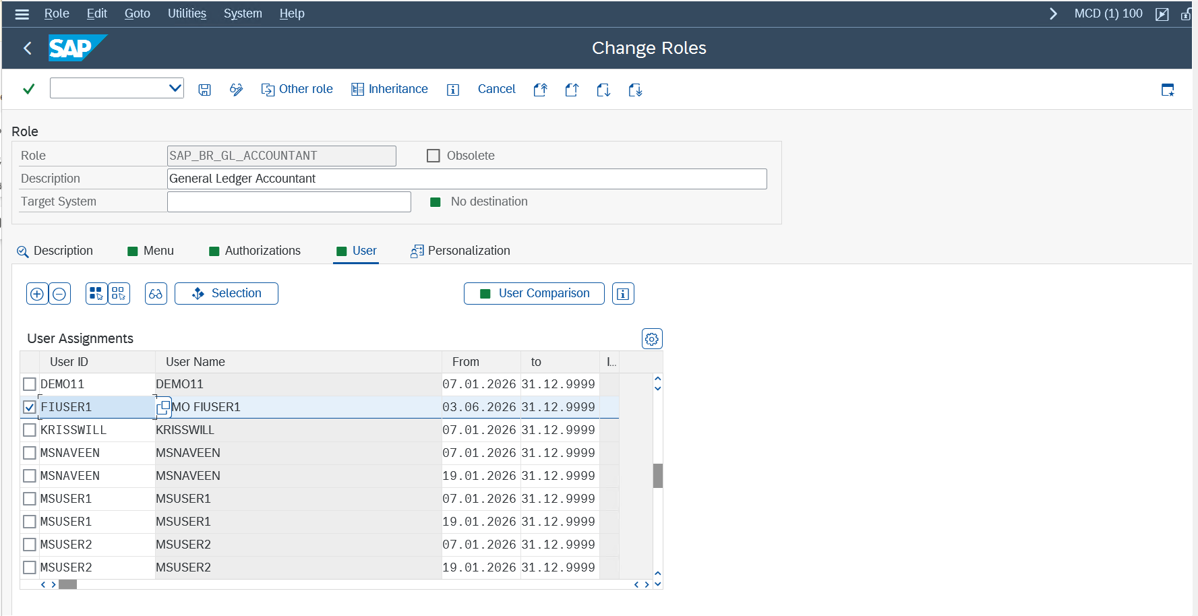Click the Selection button
Screen dimensions: 1198x616
pyautogui.click(x=227, y=294)
